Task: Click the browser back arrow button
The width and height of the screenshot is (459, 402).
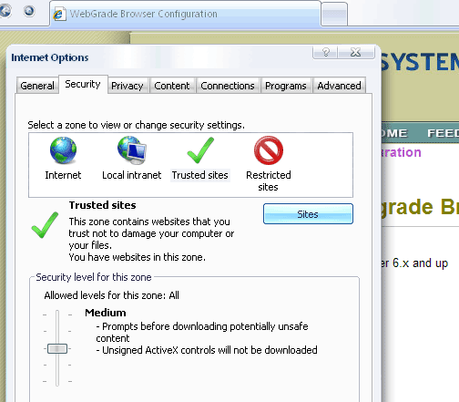Action: pos(5,11)
